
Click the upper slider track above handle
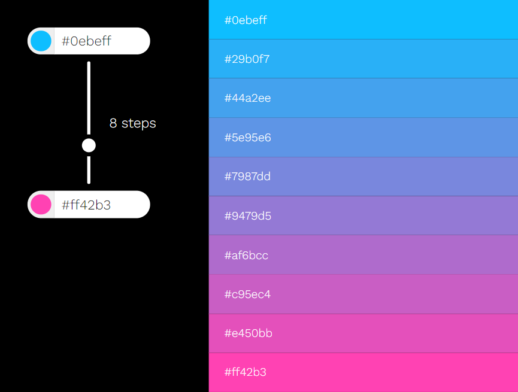pos(89,98)
